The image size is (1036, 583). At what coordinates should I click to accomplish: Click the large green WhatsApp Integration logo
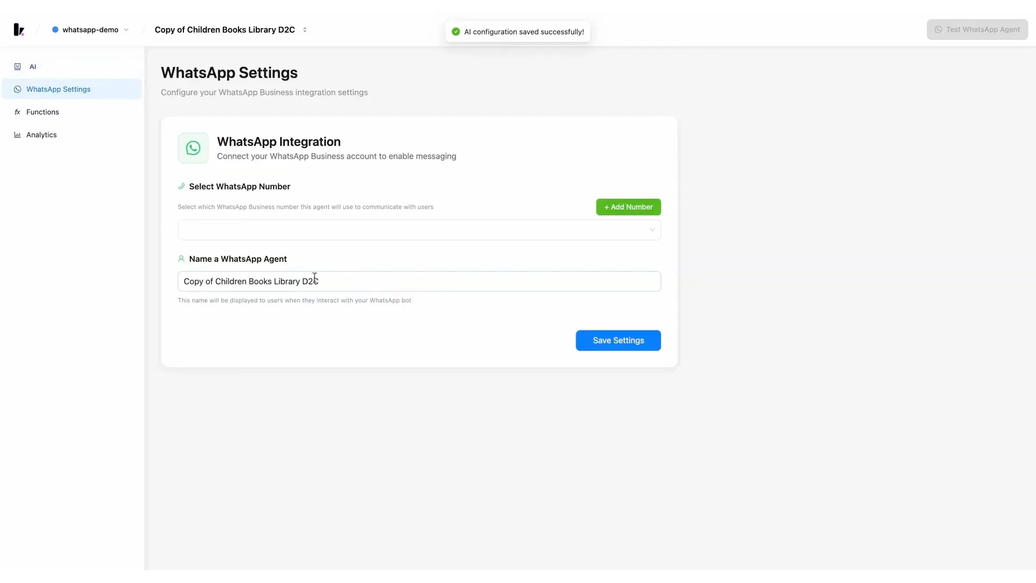pyautogui.click(x=193, y=148)
